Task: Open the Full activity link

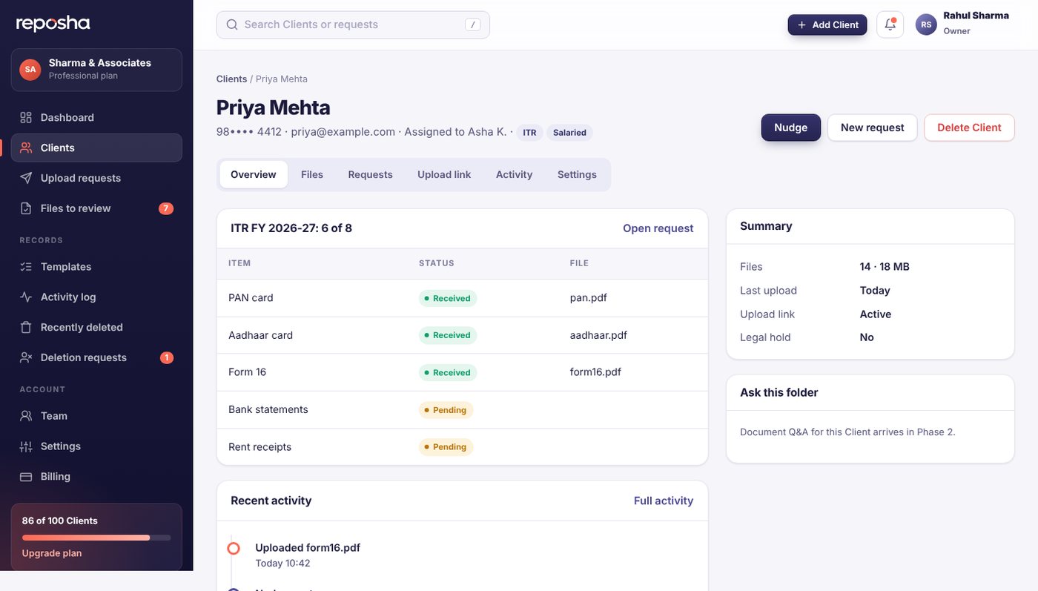Action: [664, 501]
